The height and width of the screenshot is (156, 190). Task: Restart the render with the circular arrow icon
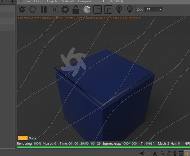(x=33, y=9)
